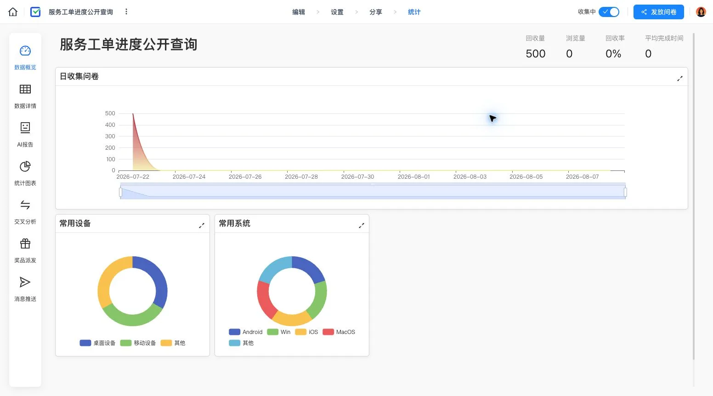Toggle 移动设备 legend in device chart

coord(138,343)
